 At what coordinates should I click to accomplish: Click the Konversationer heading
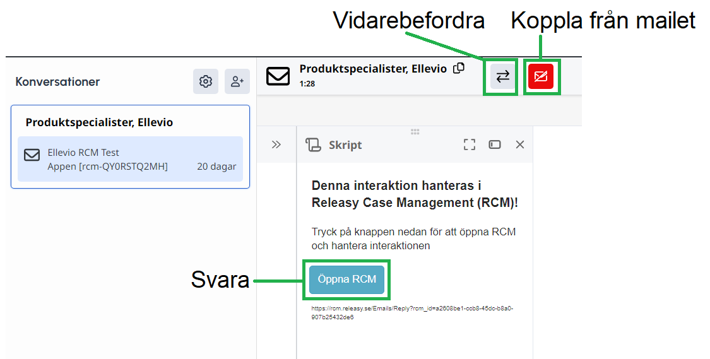tap(57, 82)
